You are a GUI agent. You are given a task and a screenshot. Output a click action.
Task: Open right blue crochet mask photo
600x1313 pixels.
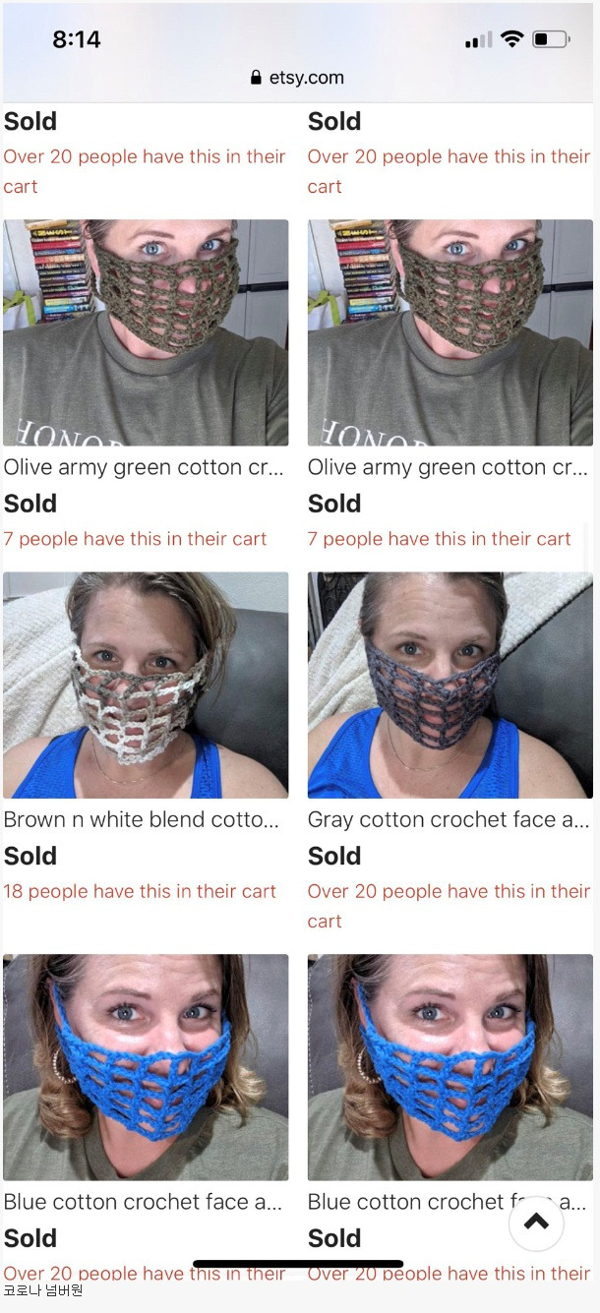[x=450, y=1067]
